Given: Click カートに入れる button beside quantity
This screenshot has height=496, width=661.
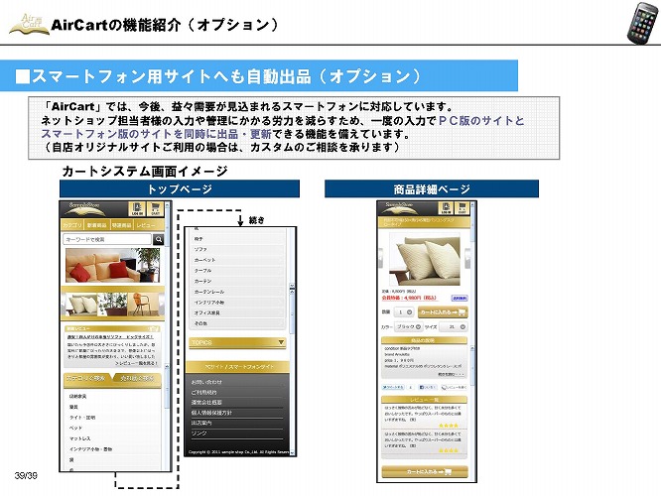Looking at the screenshot, I should coord(443,312).
